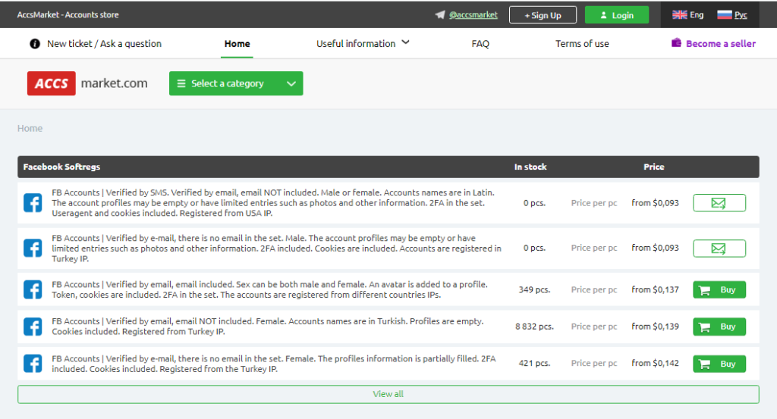Click envelope notify button for male Turkey listing
The height and width of the screenshot is (419, 777).
point(719,249)
